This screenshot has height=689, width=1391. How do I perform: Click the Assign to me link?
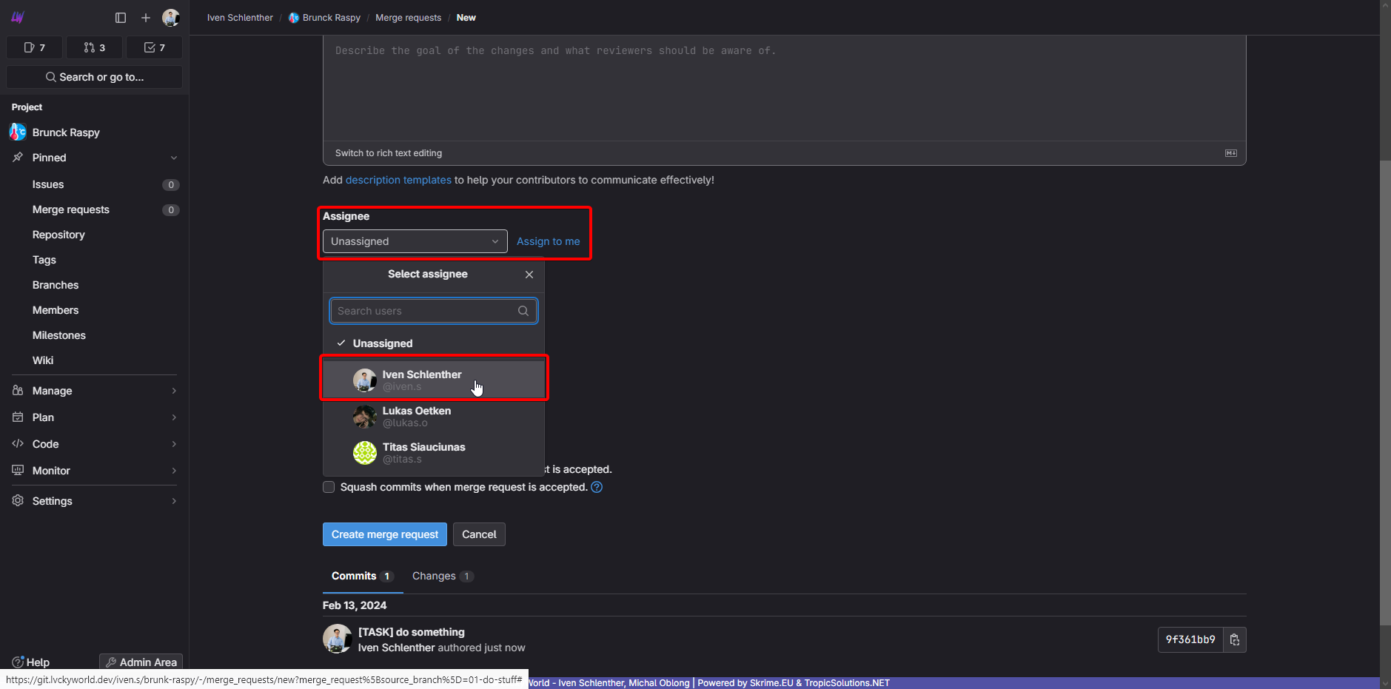click(548, 241)
